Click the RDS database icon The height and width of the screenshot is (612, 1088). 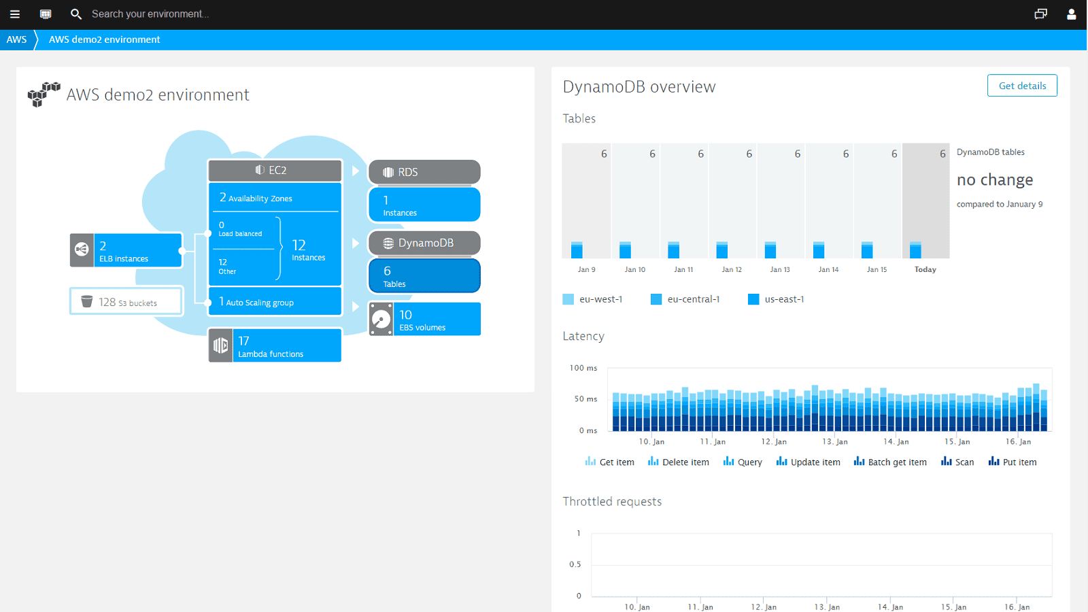coord(388,172)
